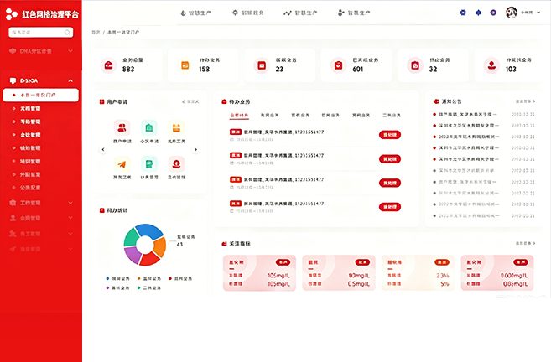
Task: Toggle the orange-dot legend item under donut chart
Action: (x=149, y=278)
